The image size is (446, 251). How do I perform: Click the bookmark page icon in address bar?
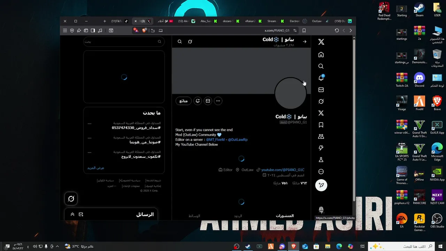tap(304, 31)
